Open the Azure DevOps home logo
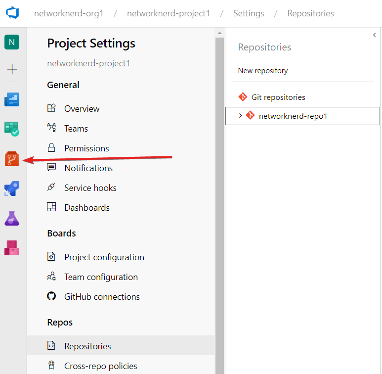The height and width of the screenshot is (374, 382). point(12,13)
